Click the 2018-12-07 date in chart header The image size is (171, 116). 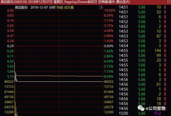[x=39, y=7]
